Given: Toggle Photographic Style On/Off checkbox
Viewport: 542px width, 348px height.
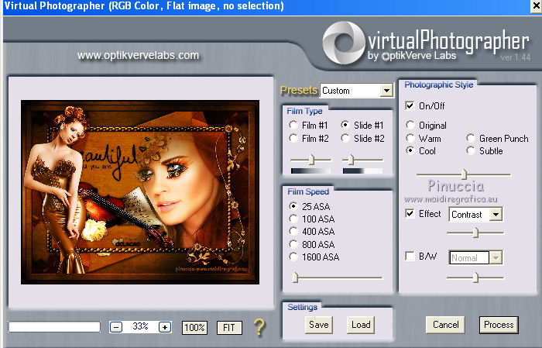Looking at the screenshot, I should (410, 105).
